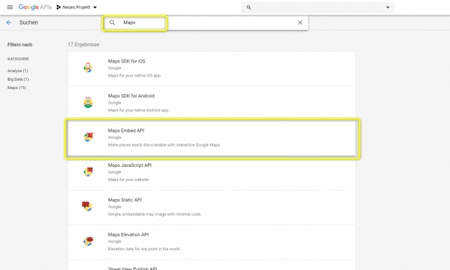Click the Maps SDK for Android icon

point(88,102)
